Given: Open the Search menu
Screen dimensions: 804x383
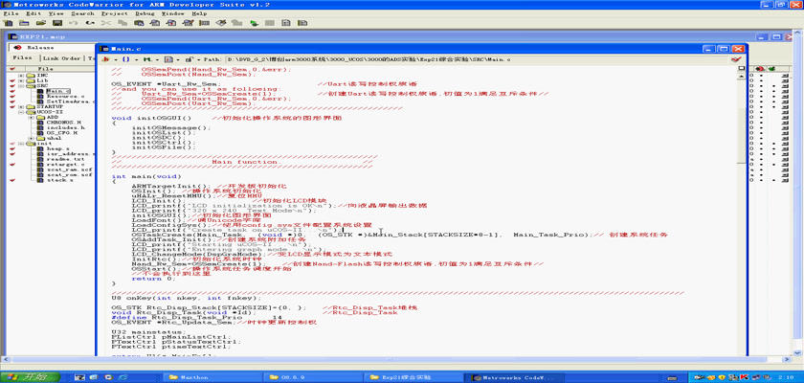Looking at the screenshot, I should [82, 13].
